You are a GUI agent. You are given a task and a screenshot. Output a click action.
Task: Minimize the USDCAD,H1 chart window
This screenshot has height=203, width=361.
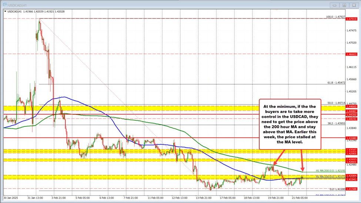pos(334,5)
